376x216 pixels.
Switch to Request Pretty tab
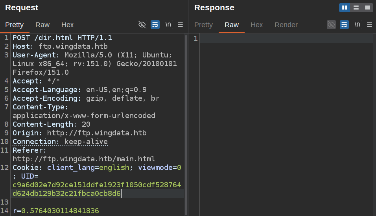pos(15,25)
